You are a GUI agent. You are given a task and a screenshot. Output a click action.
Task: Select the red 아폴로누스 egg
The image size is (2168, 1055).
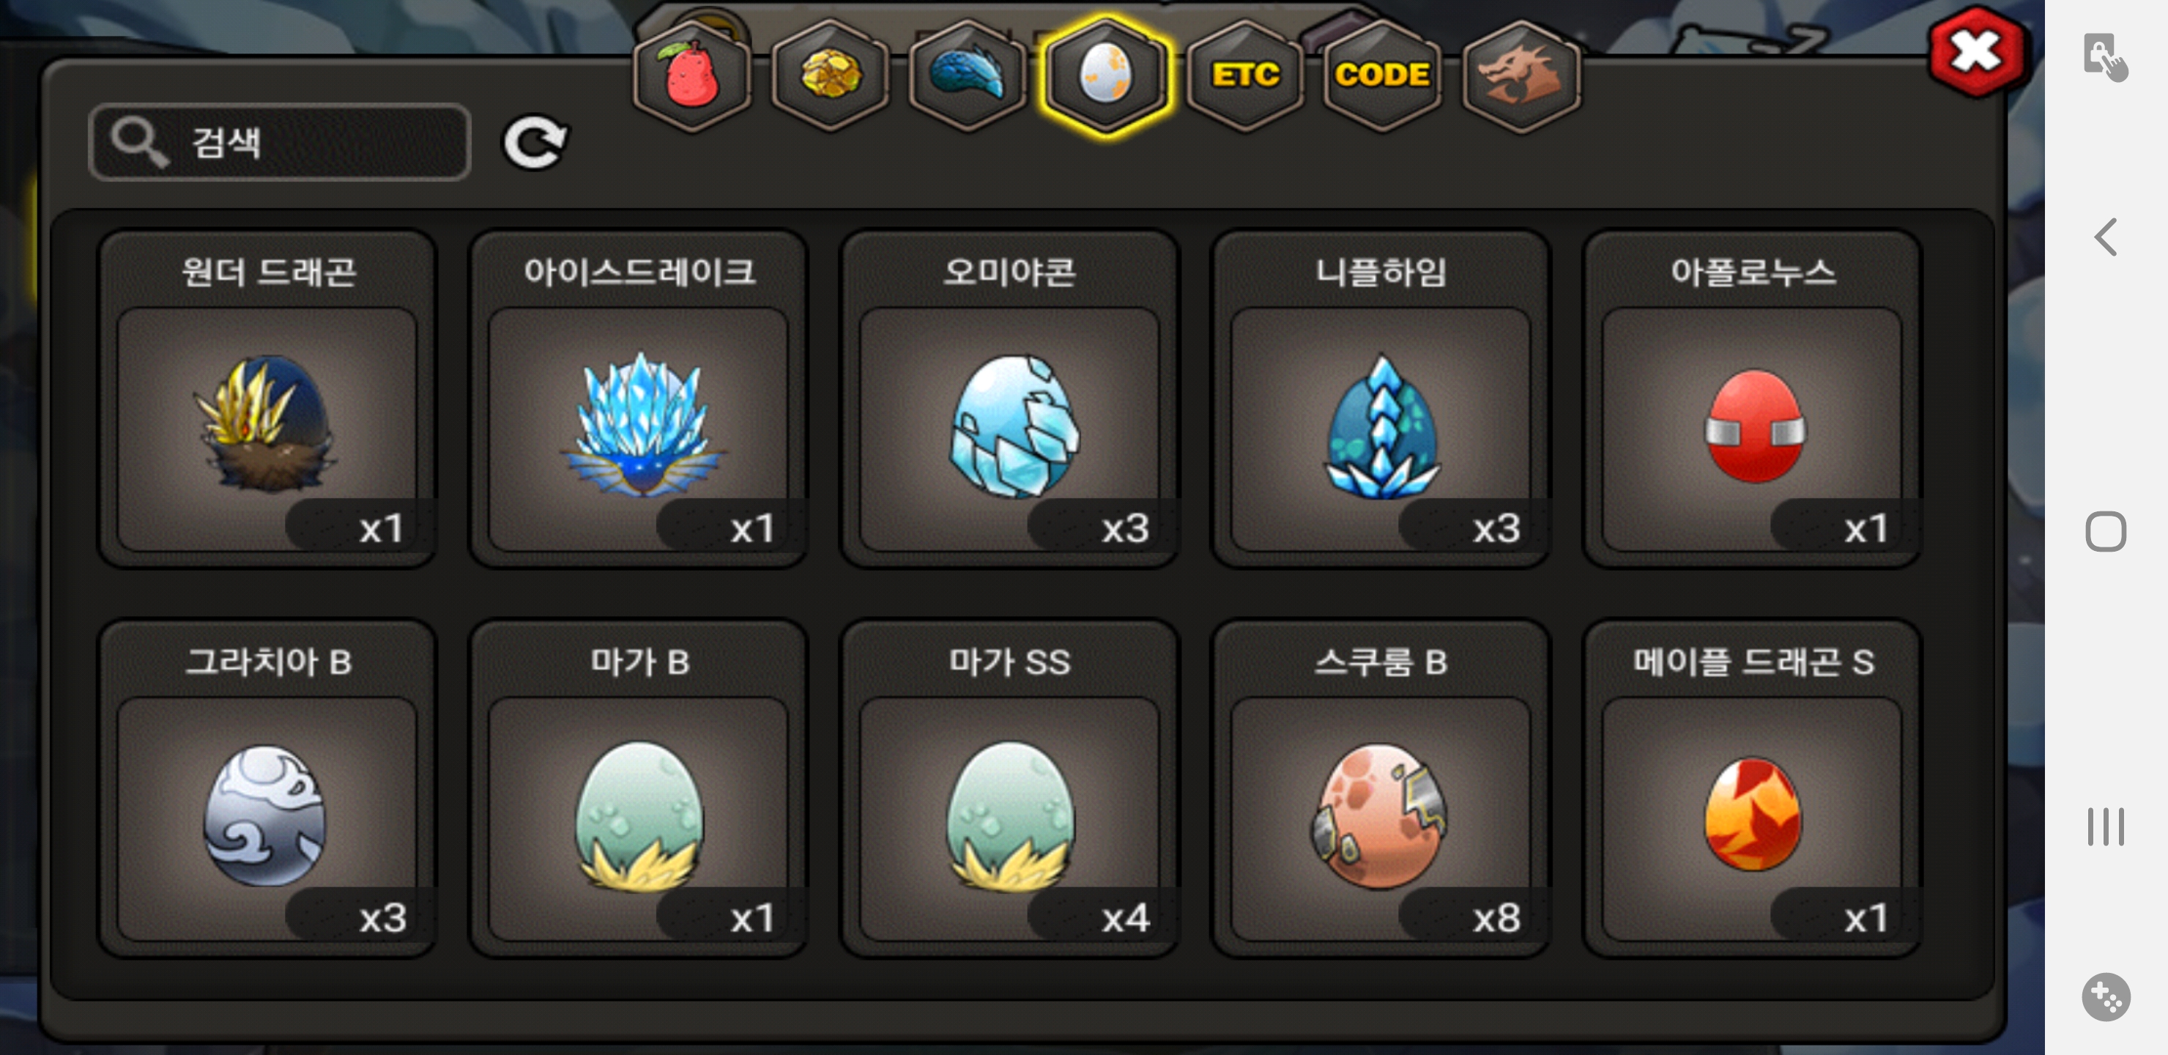[1753, 399]
